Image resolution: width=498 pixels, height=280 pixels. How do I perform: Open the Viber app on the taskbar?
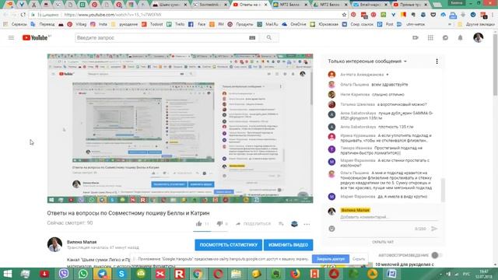coord(64,273)
